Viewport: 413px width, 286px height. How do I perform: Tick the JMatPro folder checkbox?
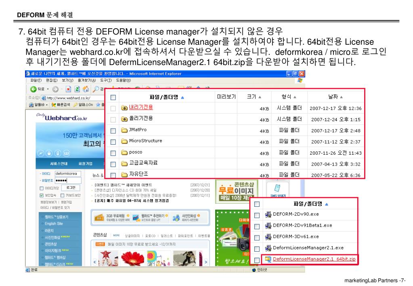[113, 131]
